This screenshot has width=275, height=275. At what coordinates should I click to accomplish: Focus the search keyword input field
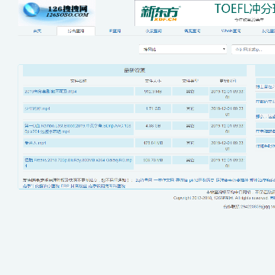(x=254, y=50)
